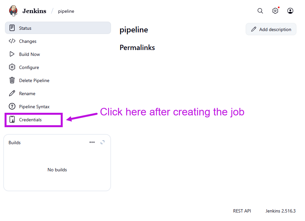Click the pipeline breadcrumb link
Viewport: 305px width, 221px height.
(x=66, y=11)
